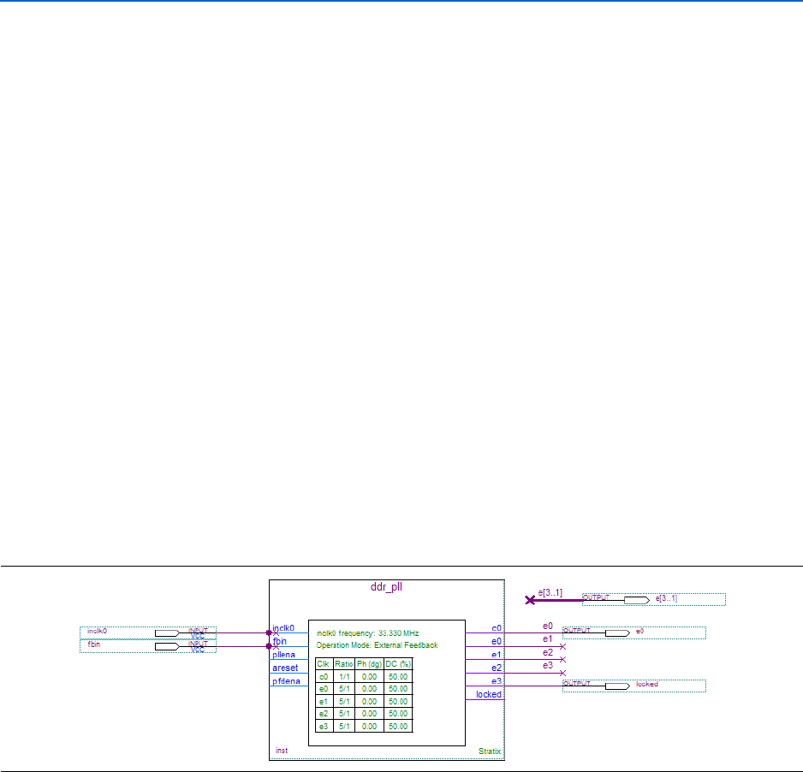Click the pllena port label
Screen dimensions: 803x772
point(283,655)
